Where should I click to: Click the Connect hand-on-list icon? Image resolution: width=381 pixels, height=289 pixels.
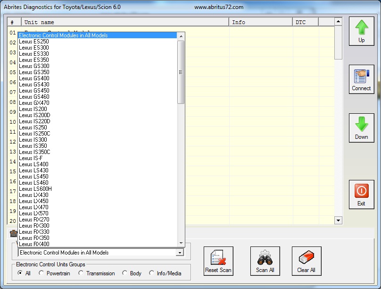coord(362,76)
